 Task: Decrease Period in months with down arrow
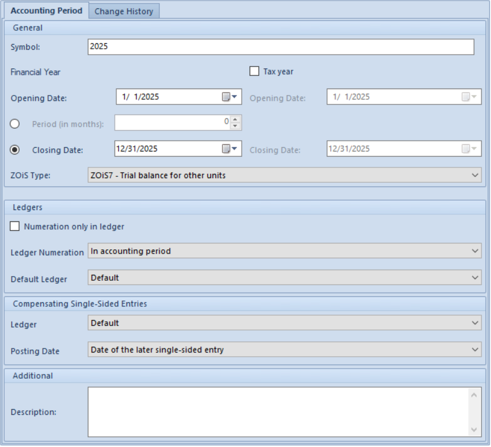[x=235, y=126]
